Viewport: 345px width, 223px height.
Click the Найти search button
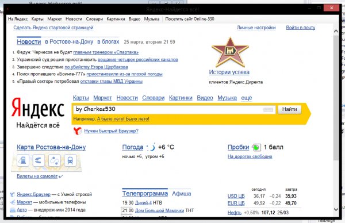click(290, 109)
